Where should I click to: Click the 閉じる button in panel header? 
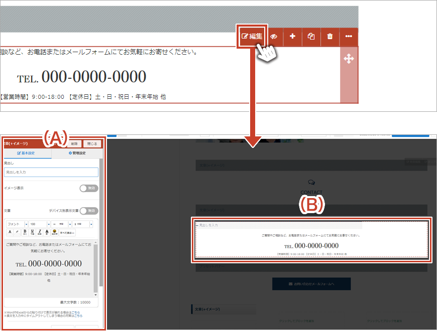click(x=91, y=143)
